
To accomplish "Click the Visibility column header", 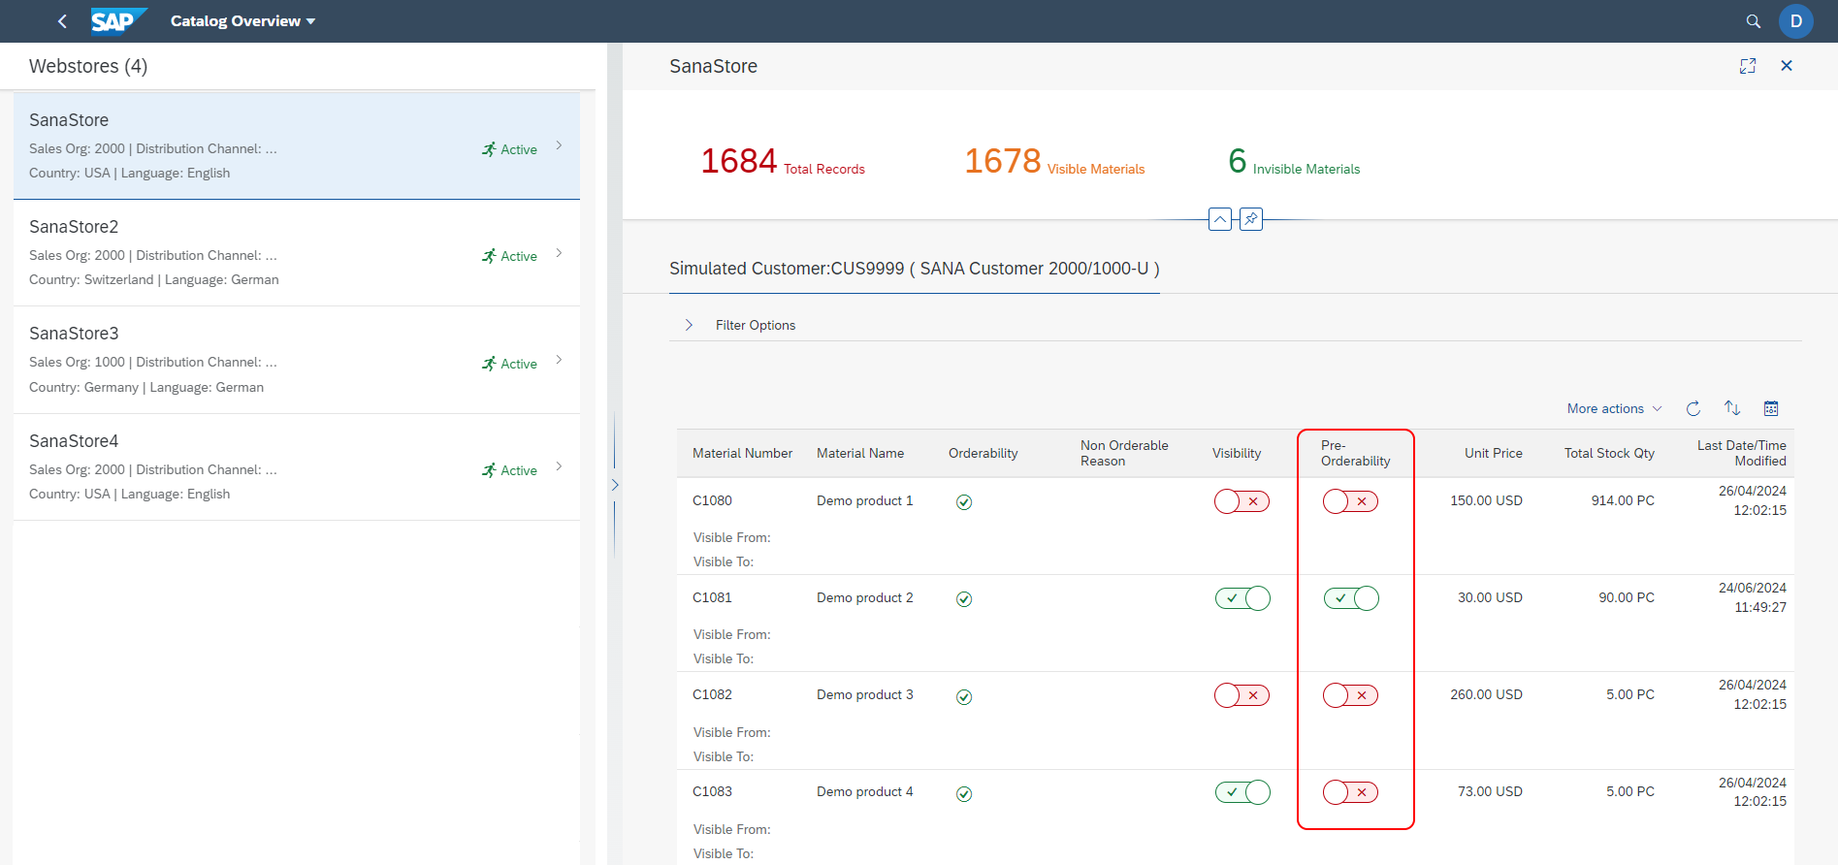I will point(1237,453).
